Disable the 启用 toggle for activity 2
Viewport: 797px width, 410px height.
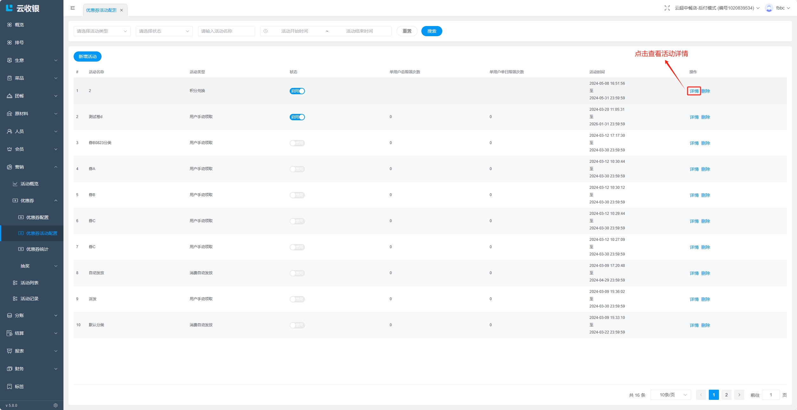pos(297,91)
